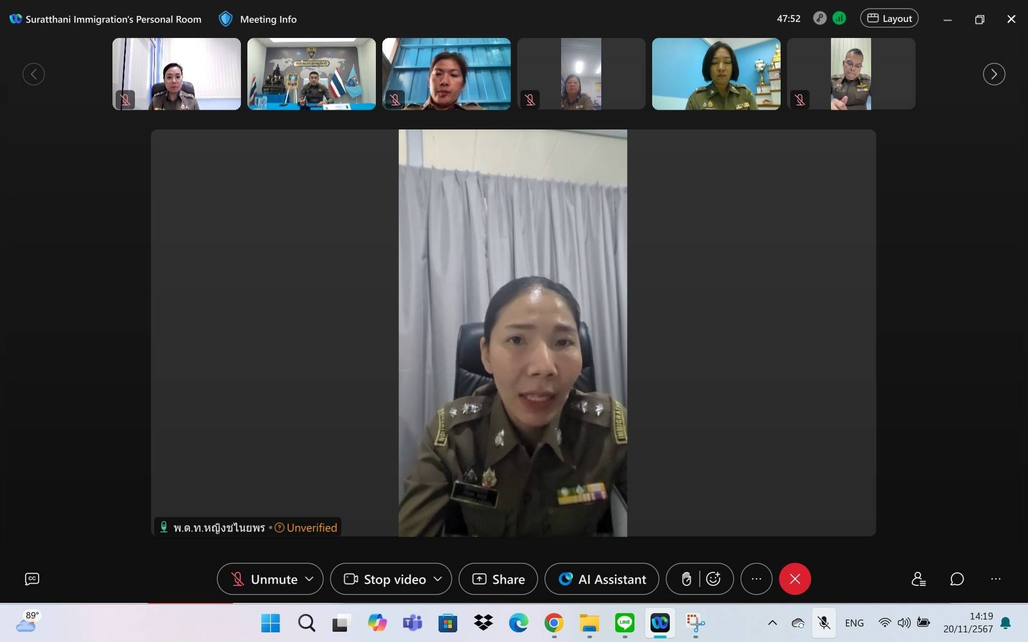This screenshot has height=642, width=1028.
Task: Open the closed captions icon
Action: [x=32, y=579]
